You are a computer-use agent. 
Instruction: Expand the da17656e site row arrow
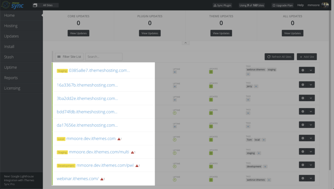coord(311,125)
